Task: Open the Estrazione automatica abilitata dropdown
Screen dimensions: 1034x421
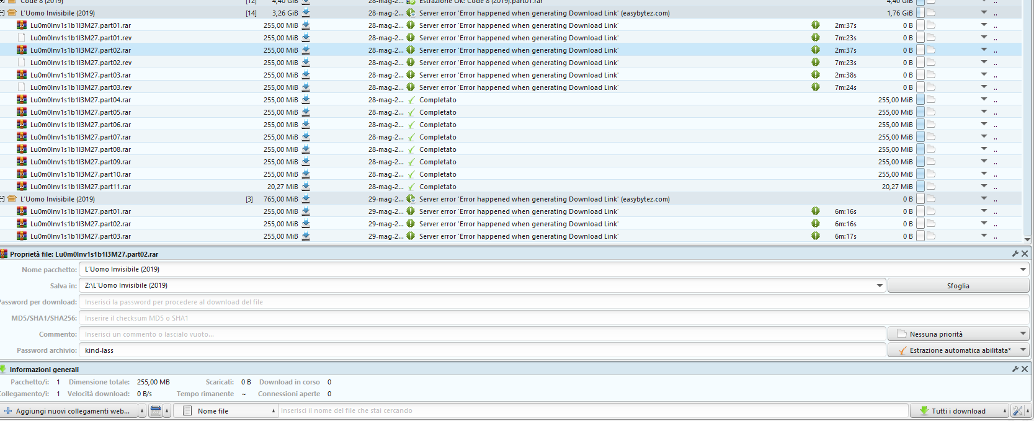Action: click(1023, 350)
